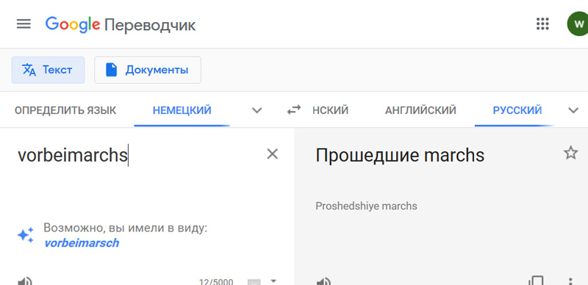Screen dimensions: 588x285
Task: Open the virtual keyboard
Action: [254, 282]
